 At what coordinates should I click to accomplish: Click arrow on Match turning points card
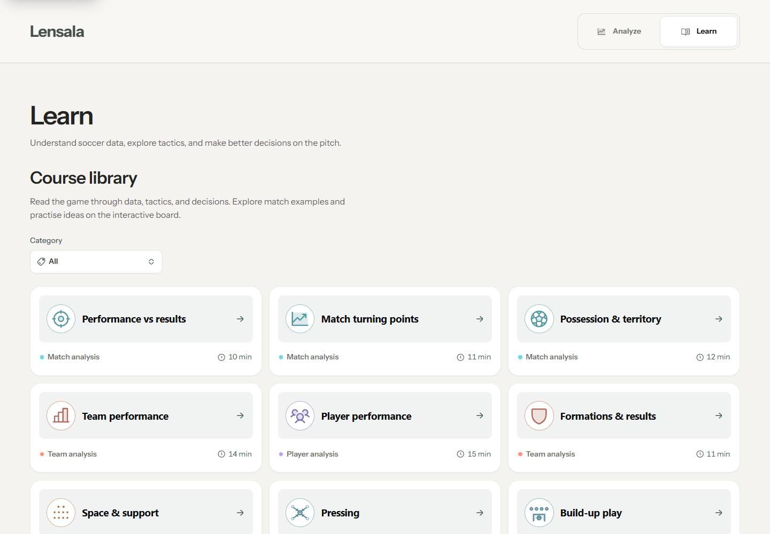480,319
